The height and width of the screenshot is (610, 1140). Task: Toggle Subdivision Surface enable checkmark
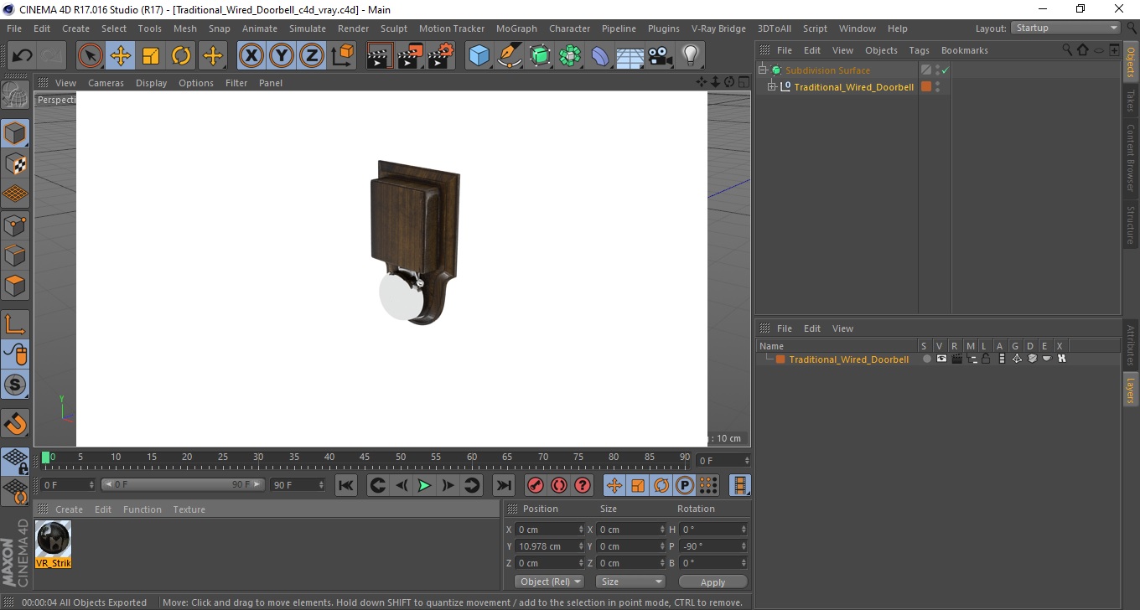[945, 70]
